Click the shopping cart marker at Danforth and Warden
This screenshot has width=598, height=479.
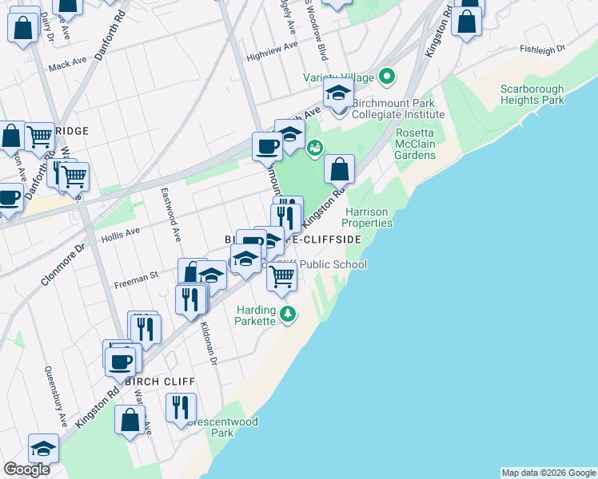tap(74, 180)
